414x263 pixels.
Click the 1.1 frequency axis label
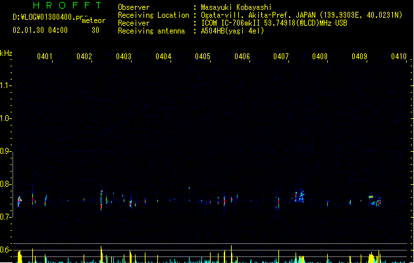5,85
